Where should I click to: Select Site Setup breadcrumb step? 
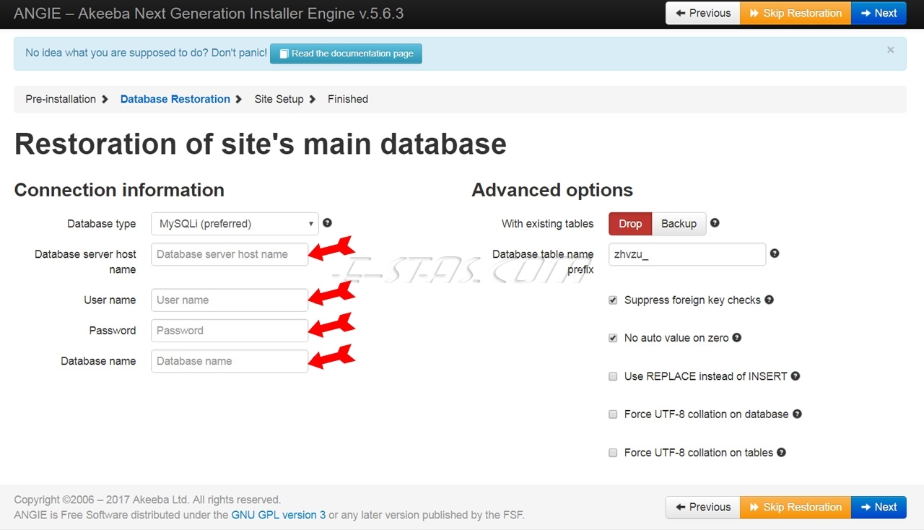coord(279,99)
